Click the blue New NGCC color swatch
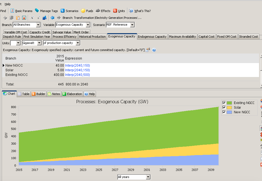Screen dimensions: 262x181 (x=229, y=112)
